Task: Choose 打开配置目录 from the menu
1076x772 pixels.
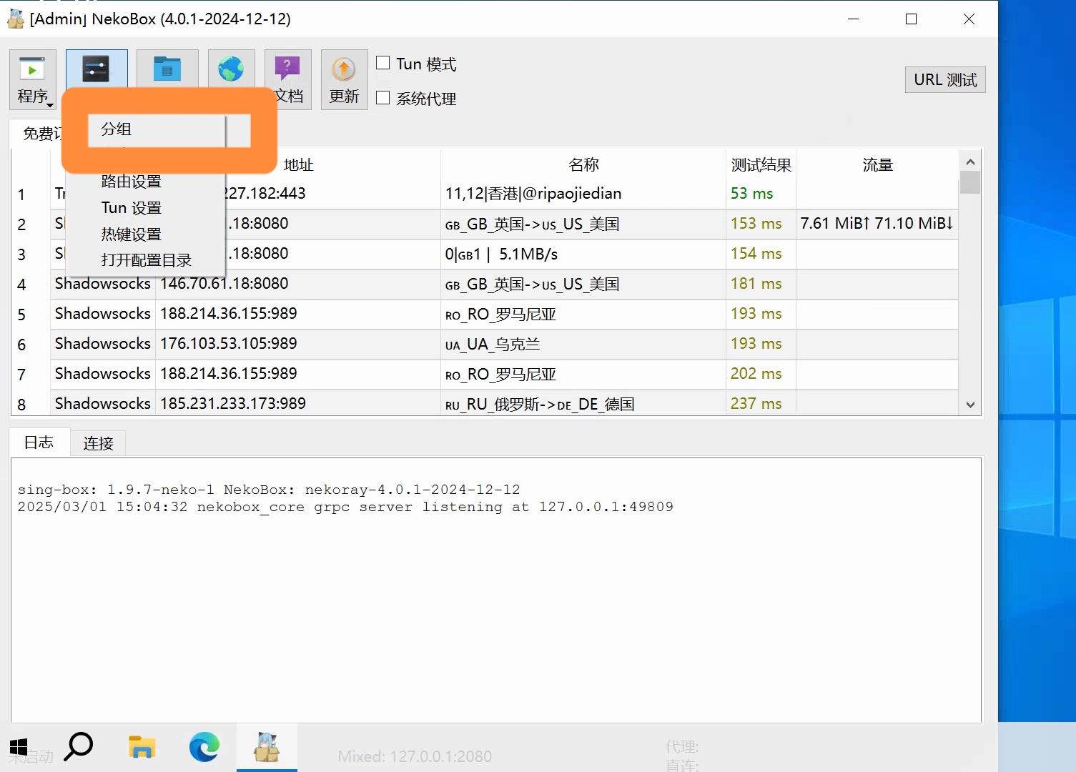Action: tap(147, 260)
